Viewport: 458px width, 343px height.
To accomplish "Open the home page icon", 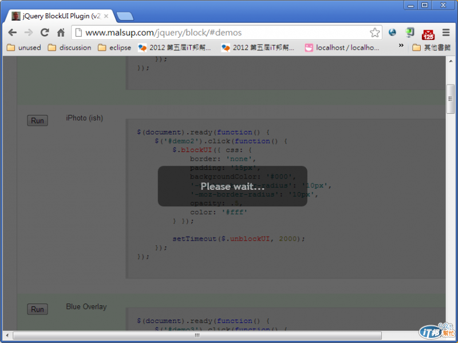I will point(61,33).
